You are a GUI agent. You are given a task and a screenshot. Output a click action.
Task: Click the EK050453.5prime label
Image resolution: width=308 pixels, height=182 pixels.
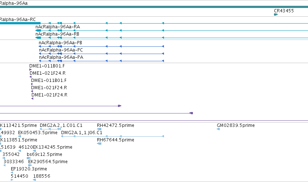[x=38, y=133]
